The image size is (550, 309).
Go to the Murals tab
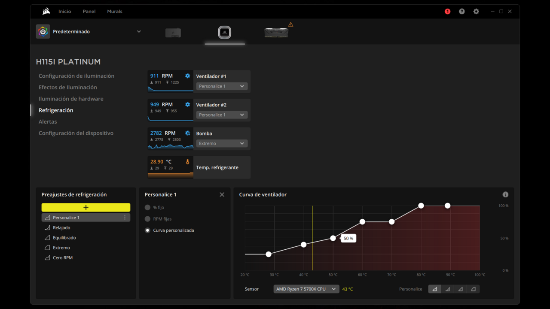(x=115, y=12)
